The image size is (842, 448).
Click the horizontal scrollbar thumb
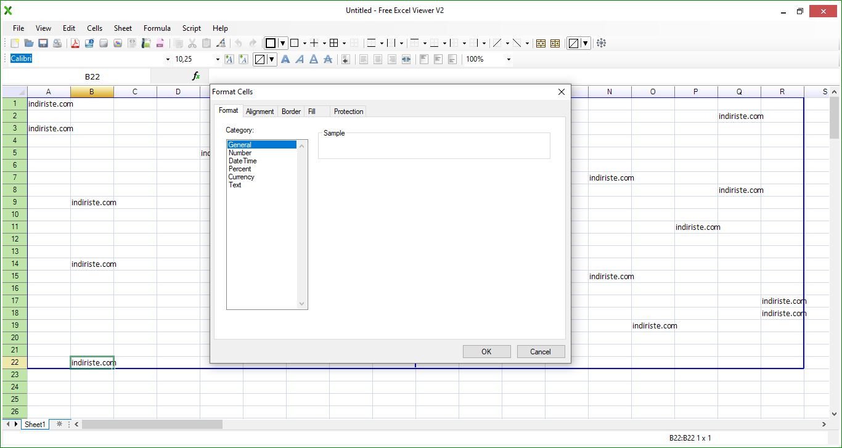coord(152,424)
